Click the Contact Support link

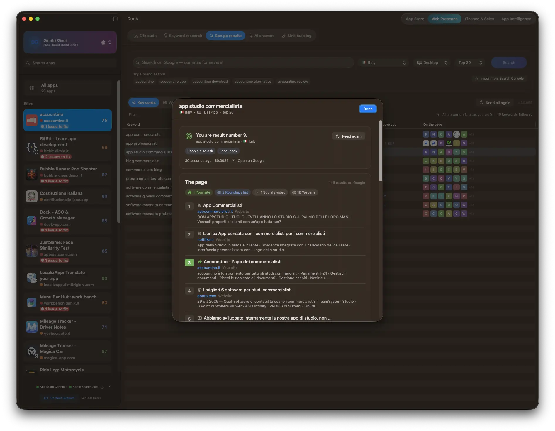point(60,398)
